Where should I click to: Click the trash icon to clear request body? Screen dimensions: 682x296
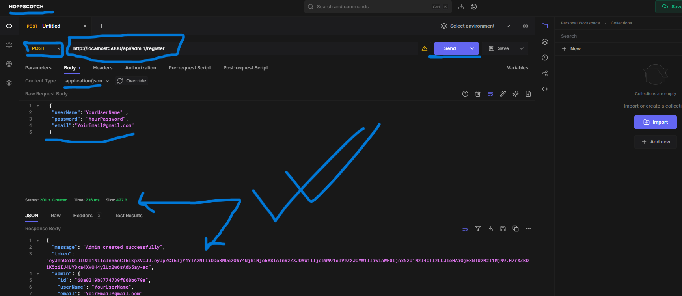tap(478, 94)
